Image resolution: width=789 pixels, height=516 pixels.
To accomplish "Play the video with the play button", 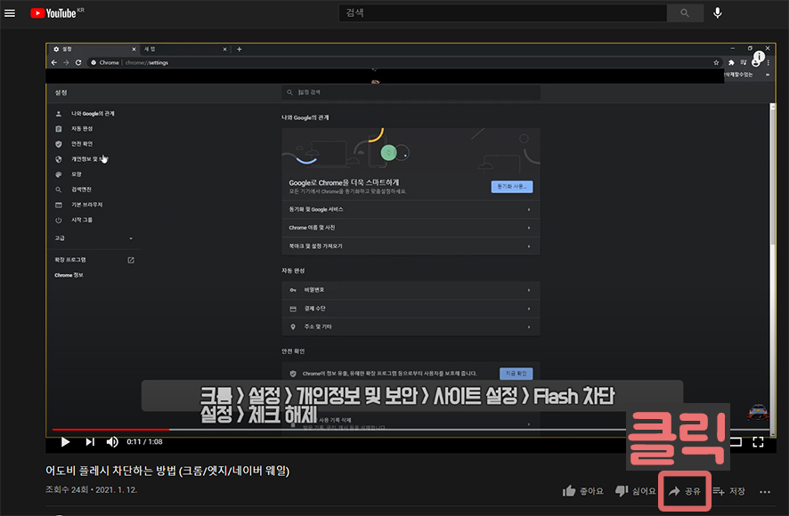I will point(65,442).
